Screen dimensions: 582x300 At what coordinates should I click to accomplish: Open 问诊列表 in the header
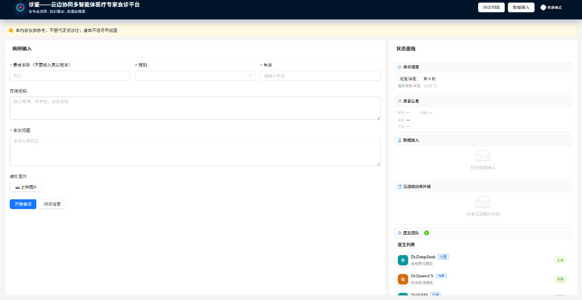[491, 7]
